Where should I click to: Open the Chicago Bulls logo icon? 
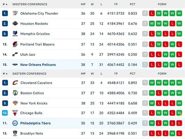[15, 113]
